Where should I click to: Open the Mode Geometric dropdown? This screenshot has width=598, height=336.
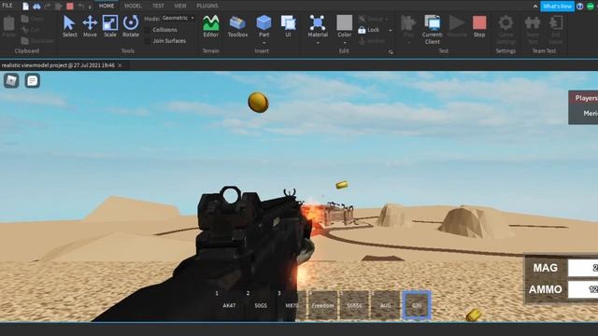coord(178,18)
